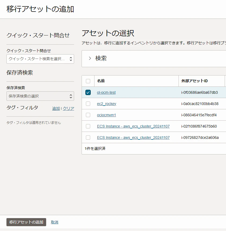
Task: Uncheck the ol-ocm-test row checkbox
Action: (x=88, y=92)
